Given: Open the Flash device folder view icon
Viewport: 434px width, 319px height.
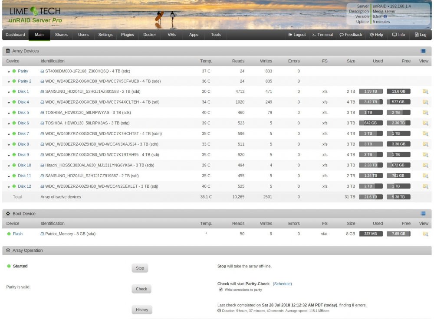Looking at the screenshot, I should [x=425, y=234].
